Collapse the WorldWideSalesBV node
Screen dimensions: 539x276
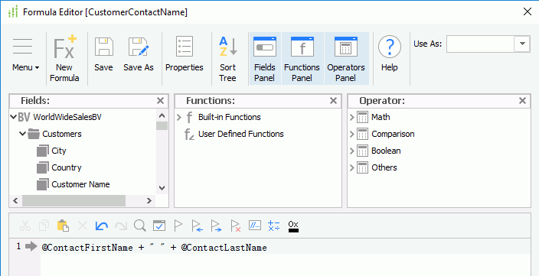pyautogui.click(x=14, y=117)
